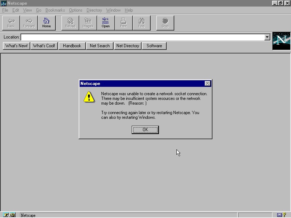Click the security key icon in status bar
The height and width of the screenshot is (218, 291).
coord(9,215)
